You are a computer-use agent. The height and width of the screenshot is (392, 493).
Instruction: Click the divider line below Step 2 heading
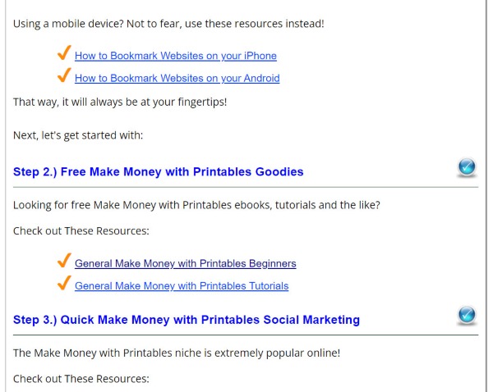[245, 187]
